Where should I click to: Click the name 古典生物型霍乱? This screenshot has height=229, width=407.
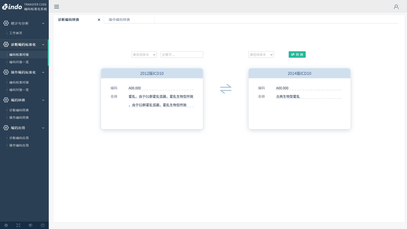[288, 97]
